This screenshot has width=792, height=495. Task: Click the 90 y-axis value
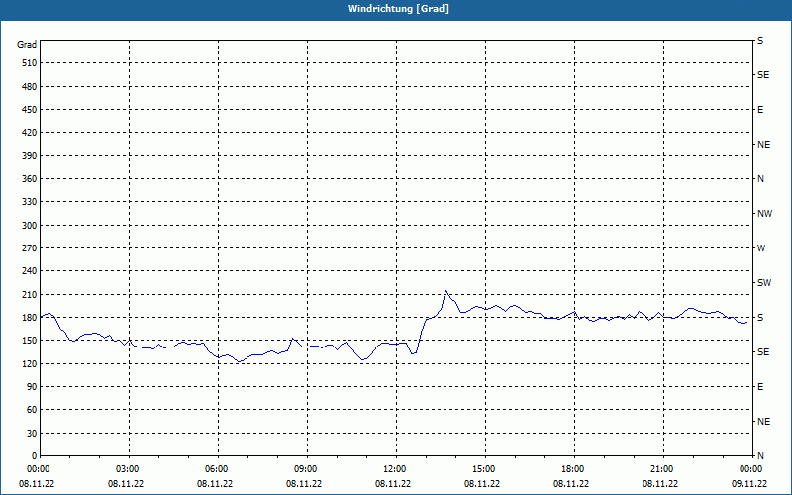pos(32,387)
